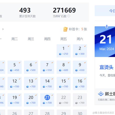Select calendar day 1

[63, 51]
